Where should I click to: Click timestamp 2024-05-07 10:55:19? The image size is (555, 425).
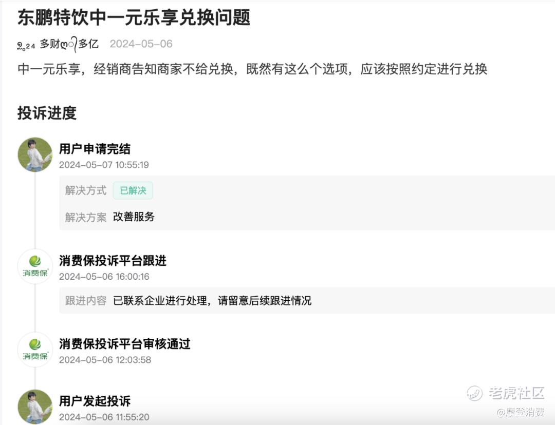pyautogui.click(x=104, y=165)
